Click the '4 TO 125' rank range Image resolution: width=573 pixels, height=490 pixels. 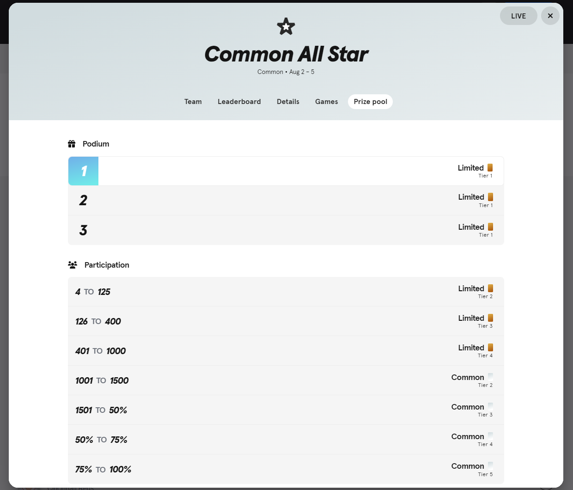pos(93,292)
